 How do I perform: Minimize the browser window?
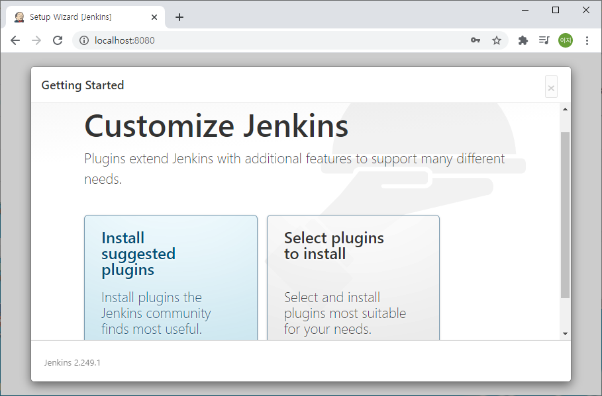525,11
